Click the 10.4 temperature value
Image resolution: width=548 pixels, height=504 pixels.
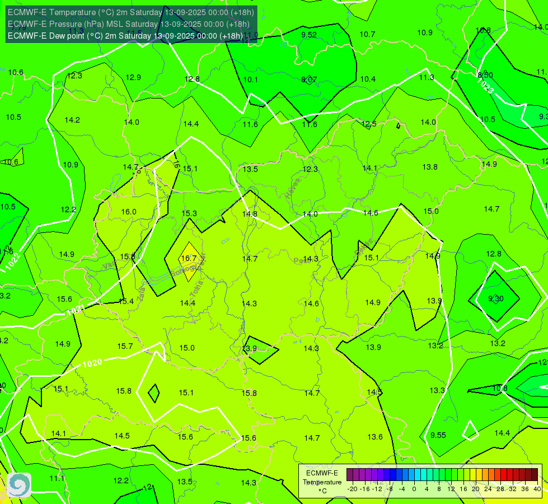pyautogui.click(x=368, y=79)
